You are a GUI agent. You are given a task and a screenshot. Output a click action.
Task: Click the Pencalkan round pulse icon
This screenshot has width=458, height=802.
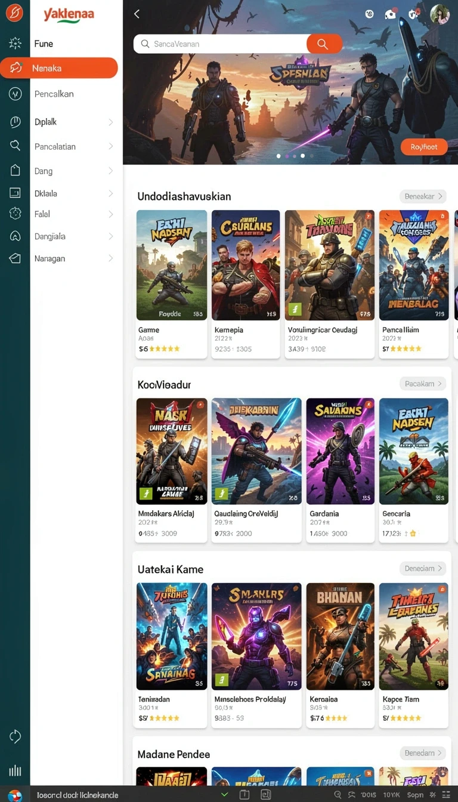(15, 94)
